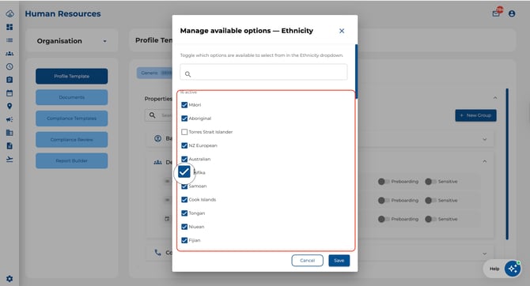Close the Manage available options dialog
530x286 pixels.
[342, 31]
